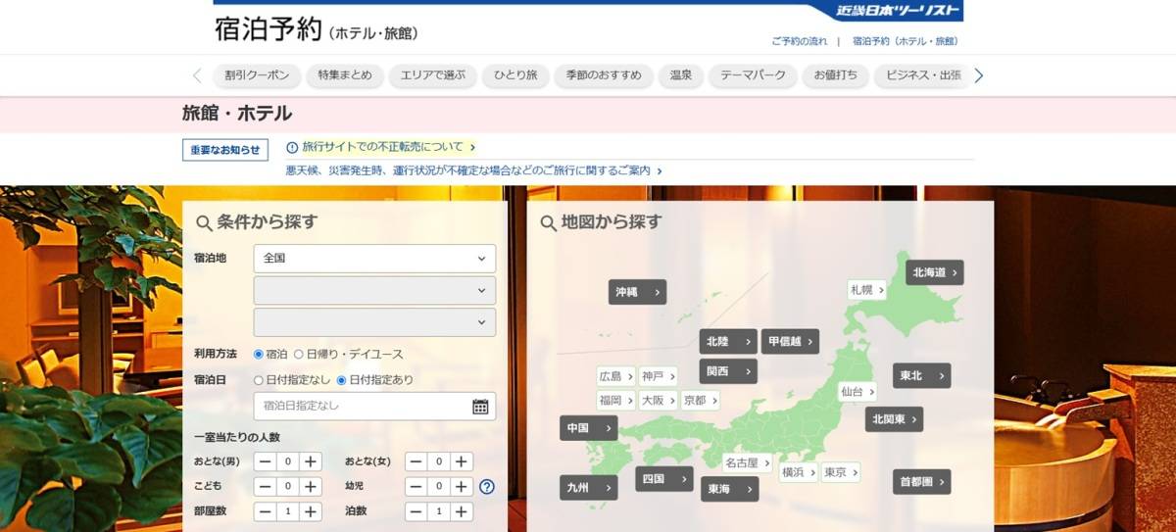
Task: Select 東海 region on map
Action: click(729, 489)
